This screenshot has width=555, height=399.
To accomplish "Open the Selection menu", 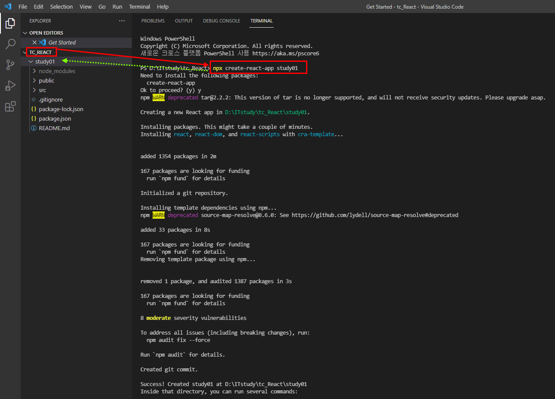I will [x=61, y=6].
